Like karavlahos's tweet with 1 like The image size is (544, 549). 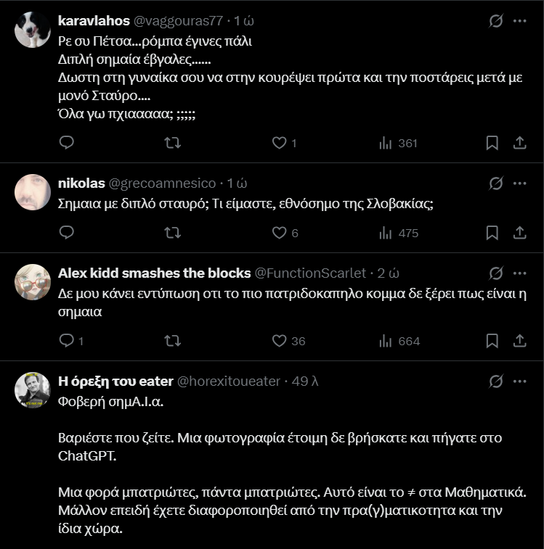pos(279,143)
